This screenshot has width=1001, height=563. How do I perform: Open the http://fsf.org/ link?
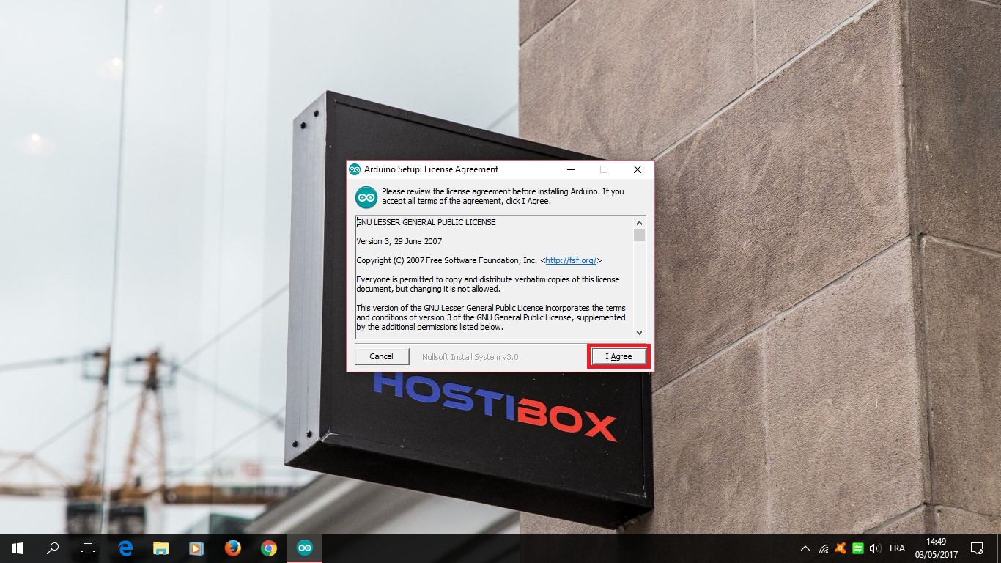point(572,260)
